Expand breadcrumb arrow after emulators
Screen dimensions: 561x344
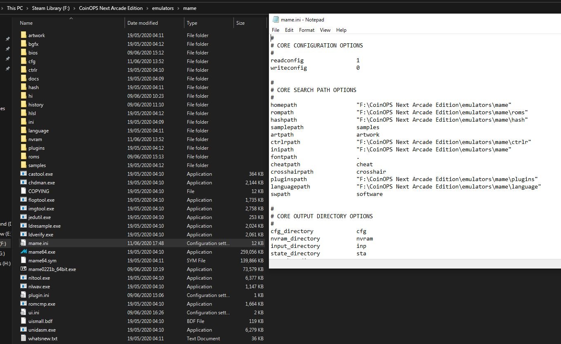click(179, 8)
